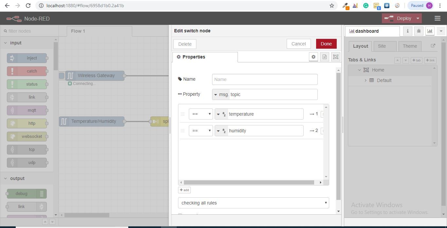
Task: Click the red Done button
Action: coord(326,44)
